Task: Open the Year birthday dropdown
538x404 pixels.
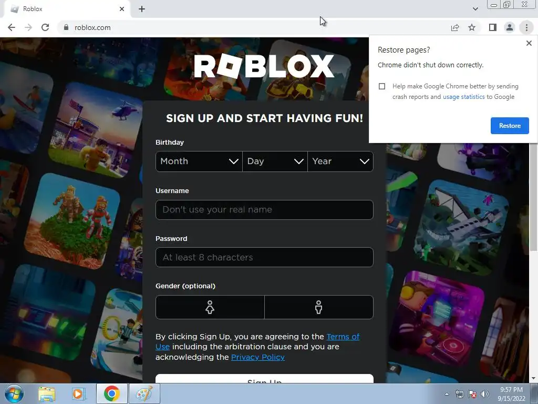Action: coord(340,161)
